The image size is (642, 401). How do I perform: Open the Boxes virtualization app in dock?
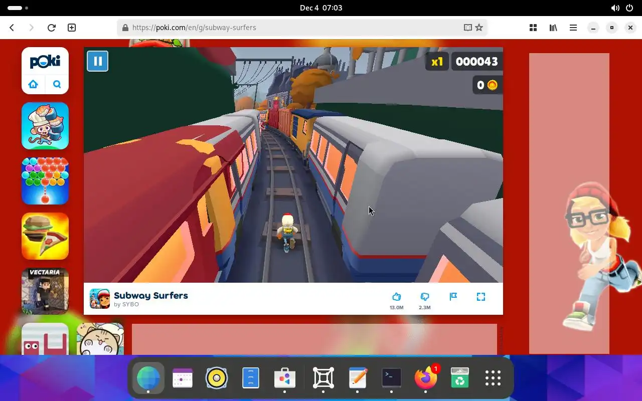click(324, 378)
